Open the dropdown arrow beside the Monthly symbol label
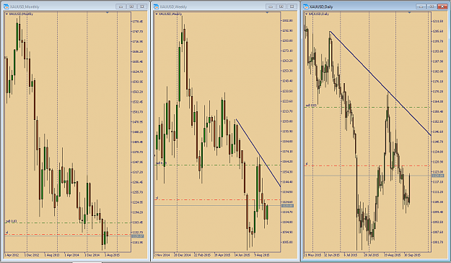The width and height of the screenshot is (451, 263). [x=6, y=14]
